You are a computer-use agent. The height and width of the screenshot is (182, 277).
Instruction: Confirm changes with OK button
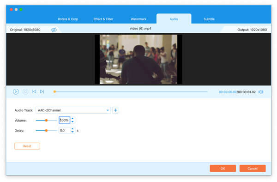click(223, 169)
